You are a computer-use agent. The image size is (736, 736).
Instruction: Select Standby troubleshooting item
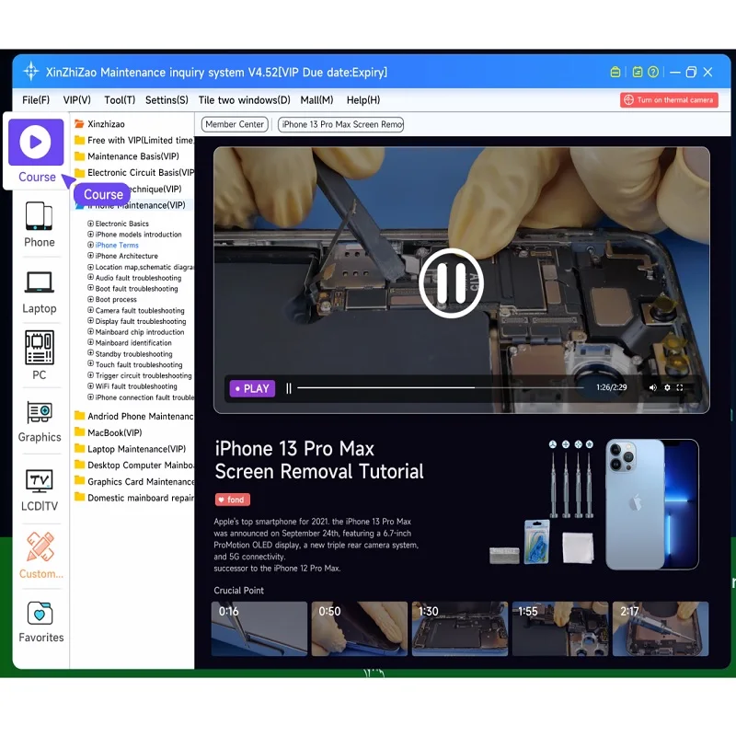(x=133, y=354)
